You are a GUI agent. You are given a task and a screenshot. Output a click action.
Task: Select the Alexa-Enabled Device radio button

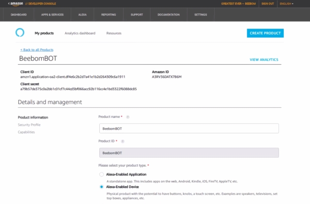tap(101, 187)
